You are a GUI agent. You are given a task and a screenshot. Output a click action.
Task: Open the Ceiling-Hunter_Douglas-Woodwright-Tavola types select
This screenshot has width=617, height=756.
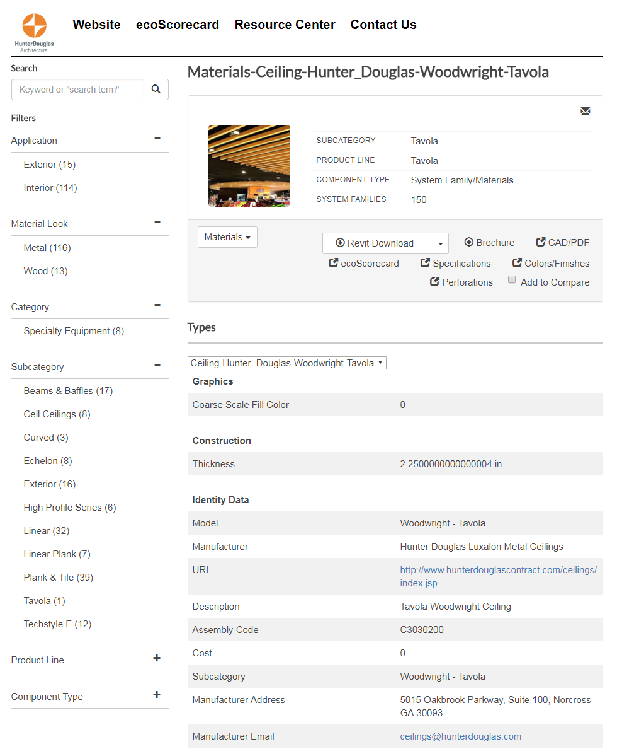(x=287, y=363)
